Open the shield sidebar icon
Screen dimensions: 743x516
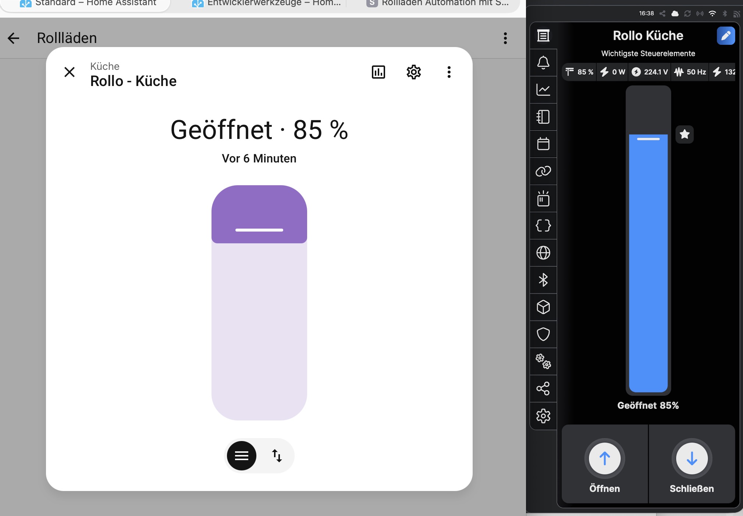tap(543, 334)
